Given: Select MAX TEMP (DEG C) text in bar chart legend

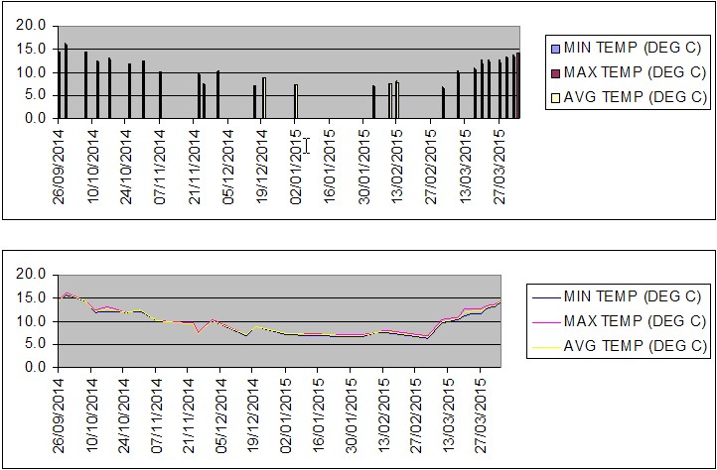Looking at the screenshot, I should pos(636,73).
